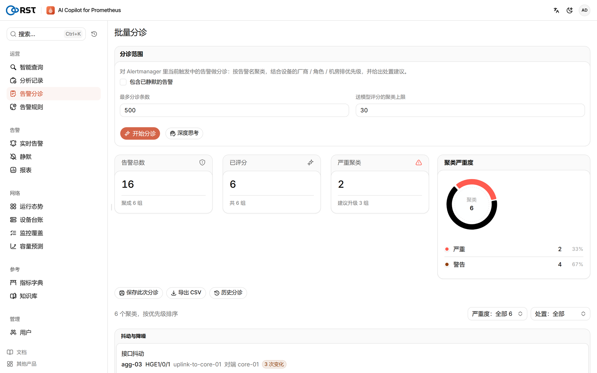Open 历史分诊 button
Image resolution: width=597 pixels, height=373 pixels.
[228, 293]
